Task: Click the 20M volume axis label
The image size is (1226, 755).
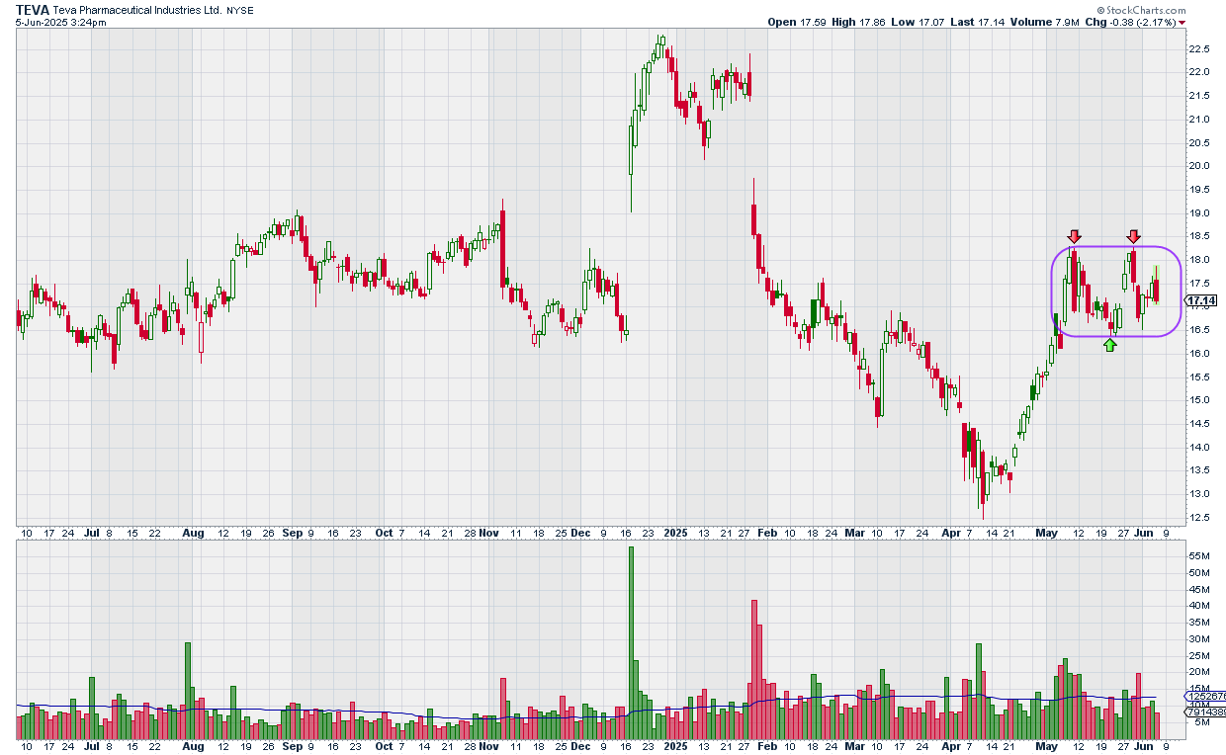Action: [x=1198, y=673]
